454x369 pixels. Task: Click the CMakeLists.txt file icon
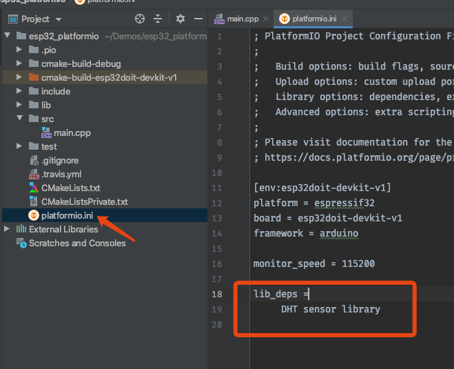click(x=34, y=188)
